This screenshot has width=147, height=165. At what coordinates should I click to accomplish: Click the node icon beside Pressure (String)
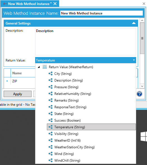pos(50,87)
